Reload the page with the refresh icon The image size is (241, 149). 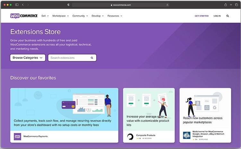pyautogui.click(x=168, y=5)
